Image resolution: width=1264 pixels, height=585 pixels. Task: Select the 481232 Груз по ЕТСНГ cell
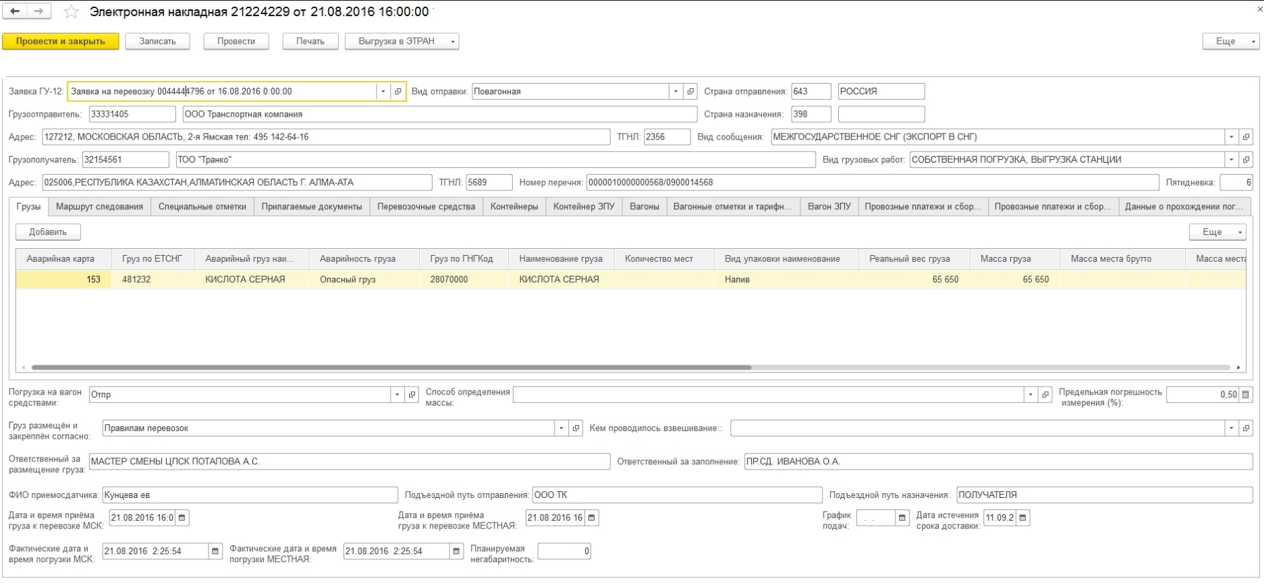point(153,280)
